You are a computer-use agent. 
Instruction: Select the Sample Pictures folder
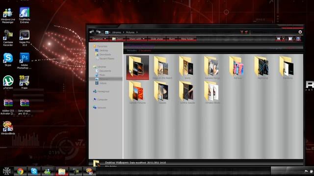[x=137, y=92]
